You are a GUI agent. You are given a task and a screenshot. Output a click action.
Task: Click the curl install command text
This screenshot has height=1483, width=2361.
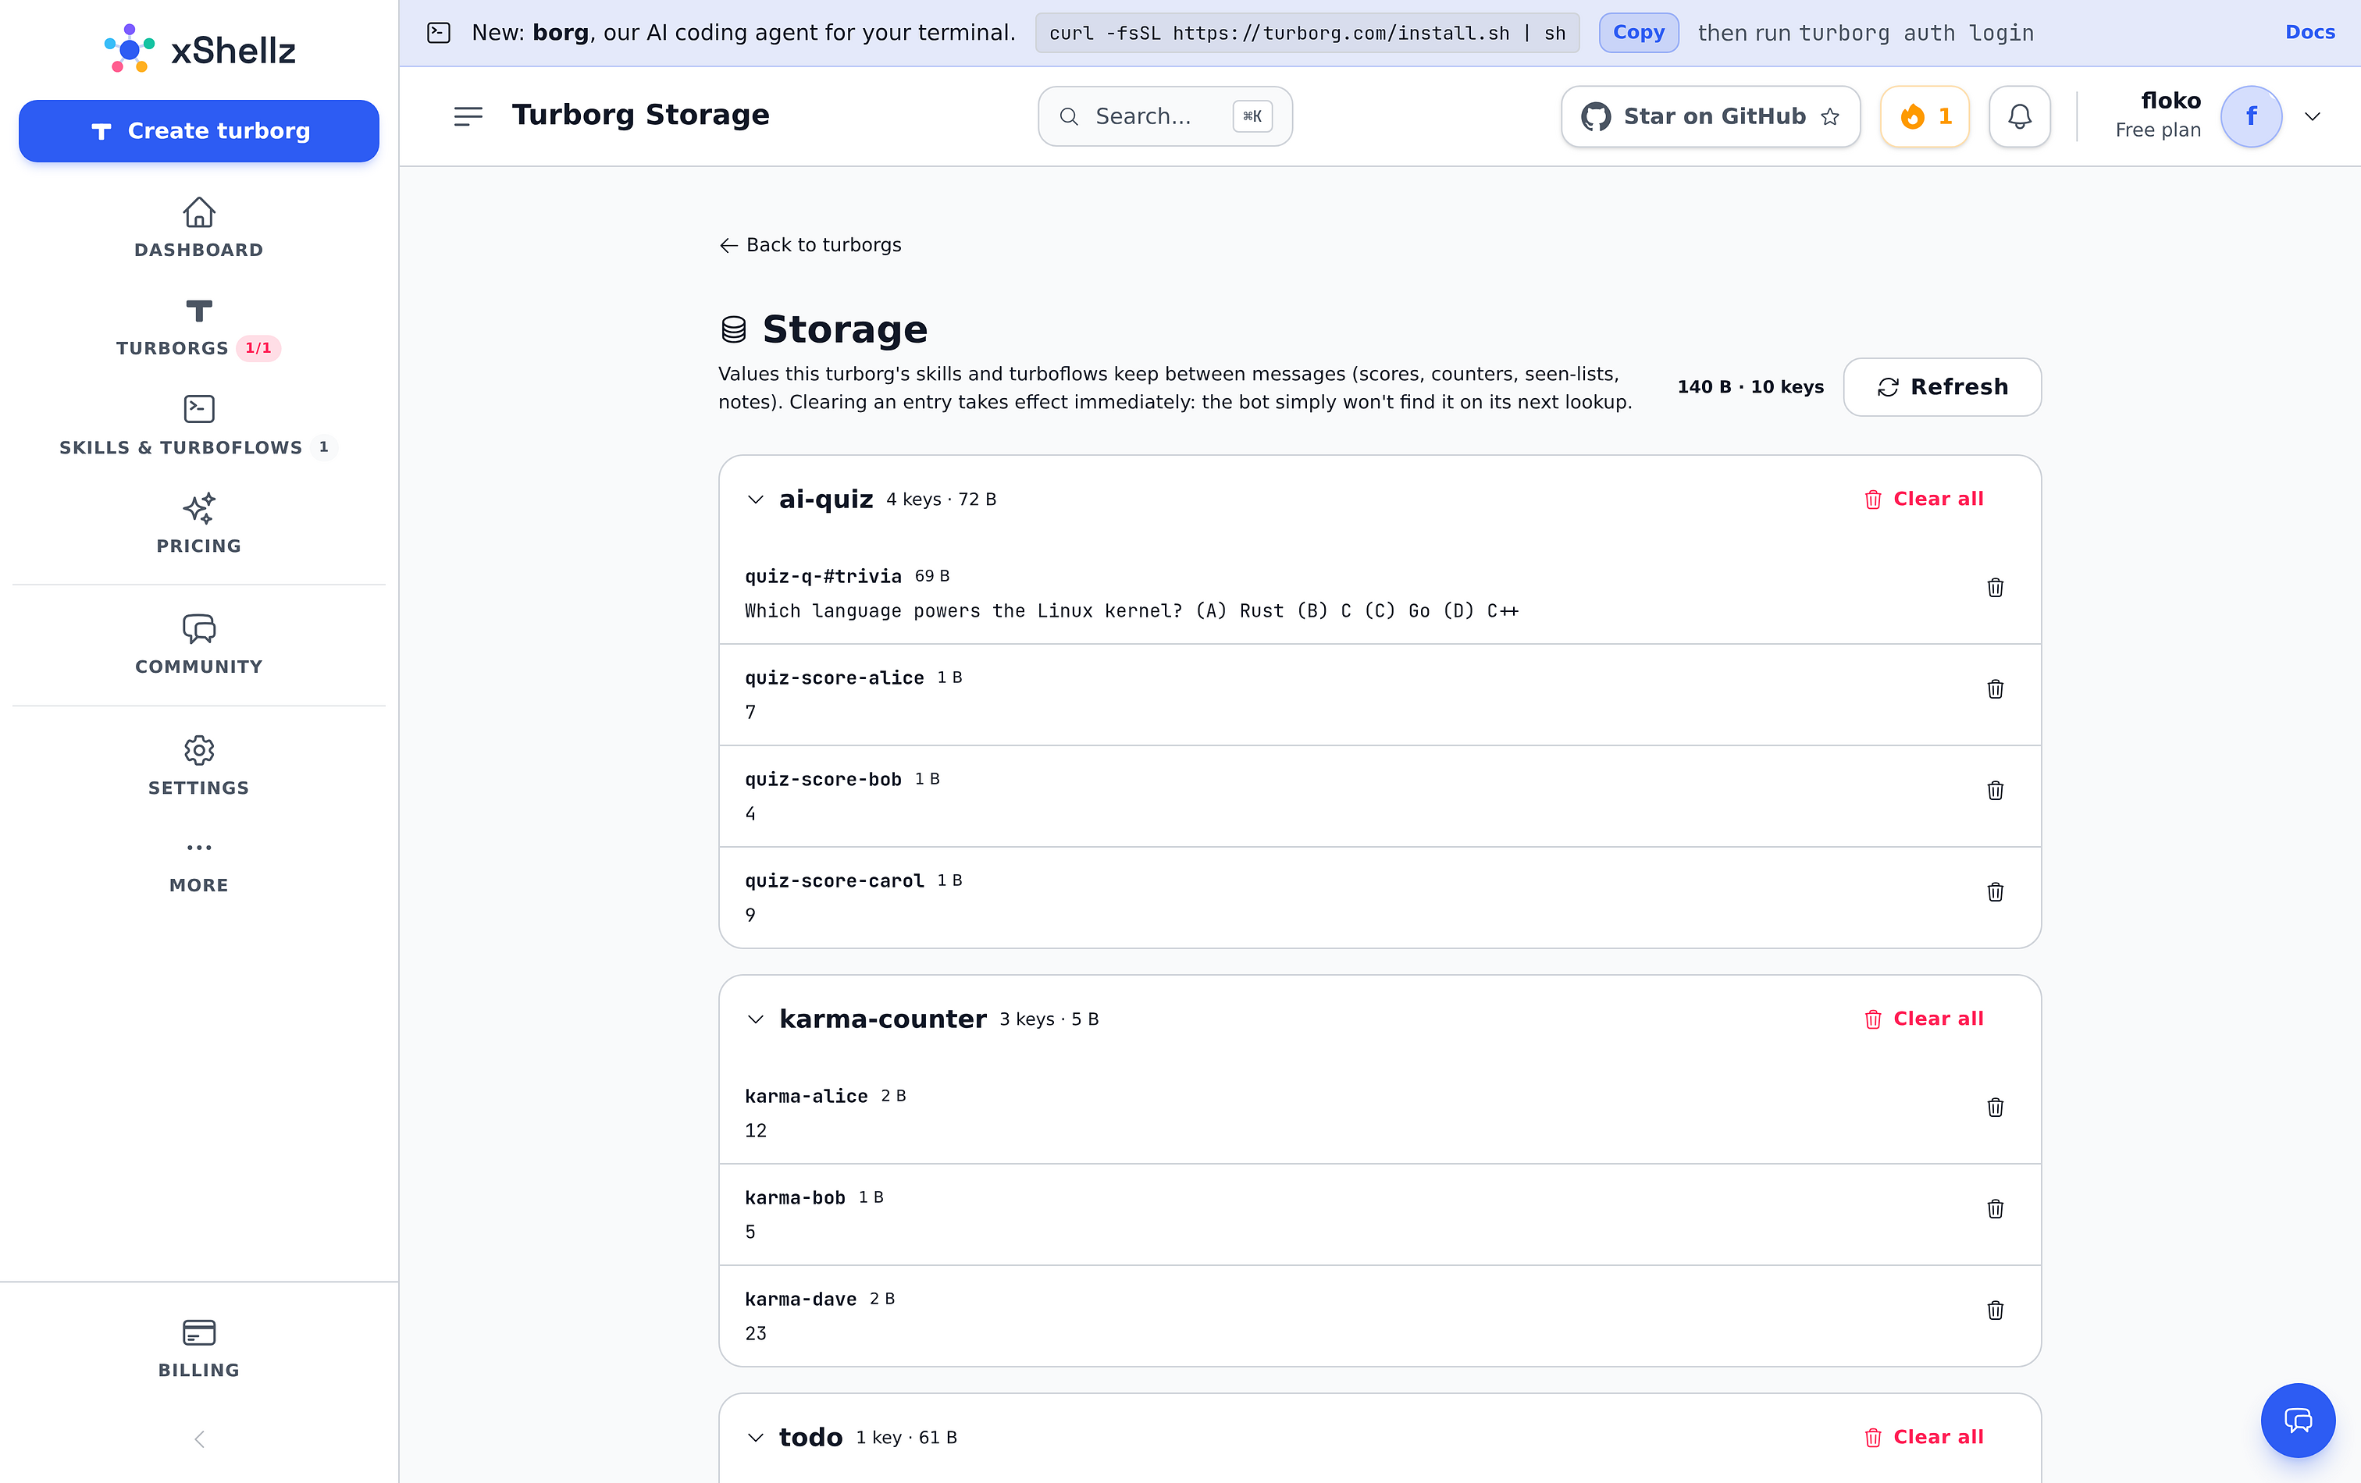pyautogui.click(x=1307, y=32)
